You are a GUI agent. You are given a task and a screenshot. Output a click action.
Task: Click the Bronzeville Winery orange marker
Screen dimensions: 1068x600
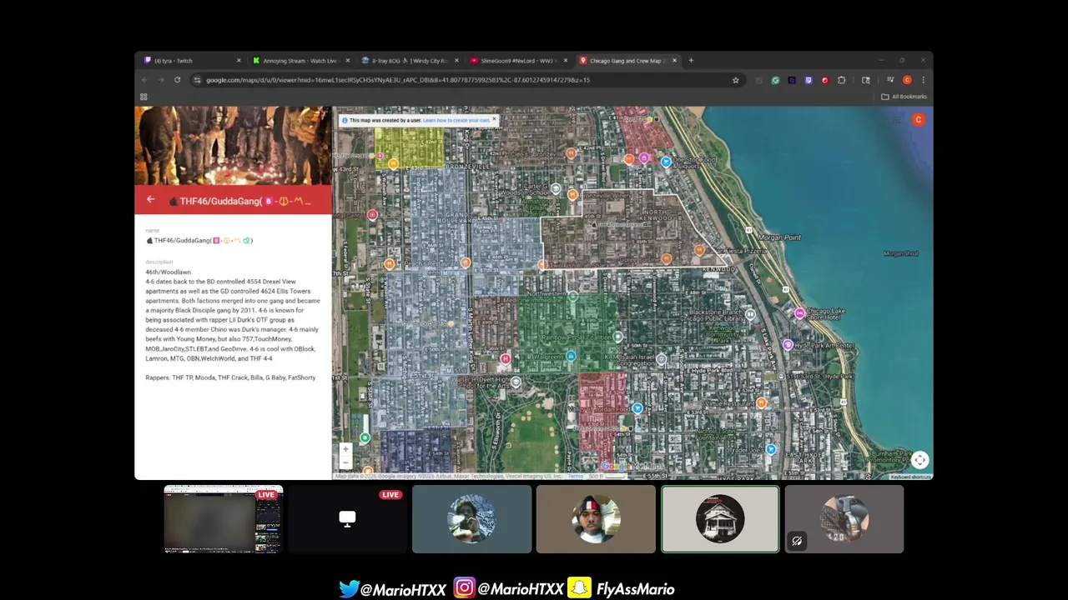click(x=572, y=194)
